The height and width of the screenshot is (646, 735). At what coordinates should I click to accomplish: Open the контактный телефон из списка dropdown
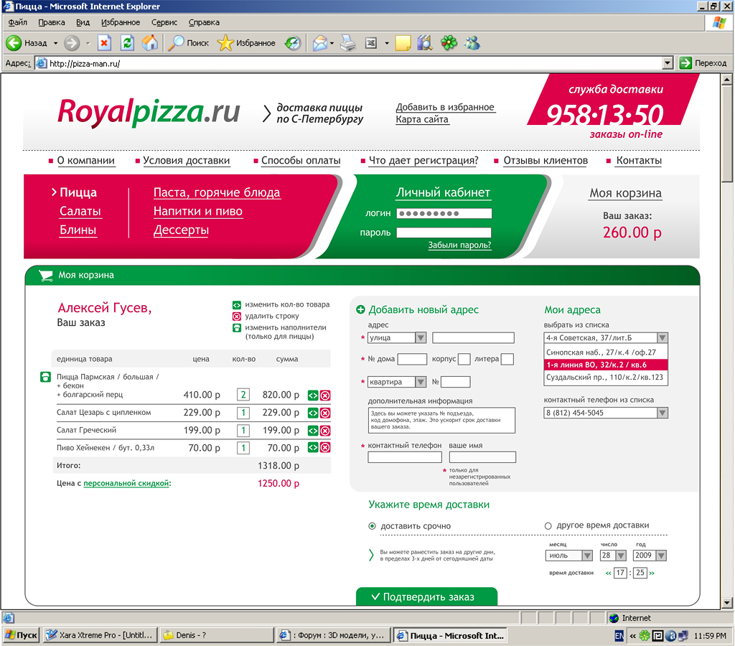[x=661, y=412]
